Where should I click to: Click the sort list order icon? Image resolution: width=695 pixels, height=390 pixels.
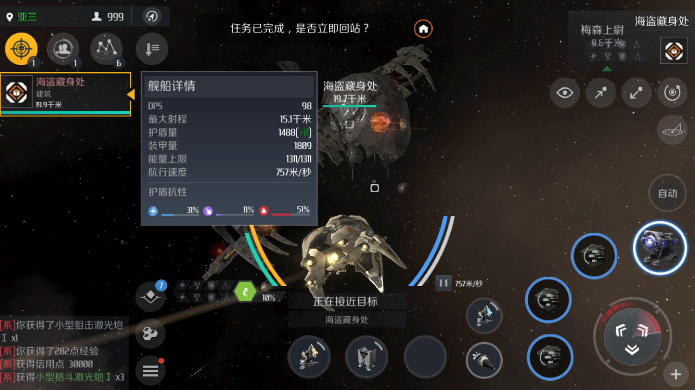(152, 49)
